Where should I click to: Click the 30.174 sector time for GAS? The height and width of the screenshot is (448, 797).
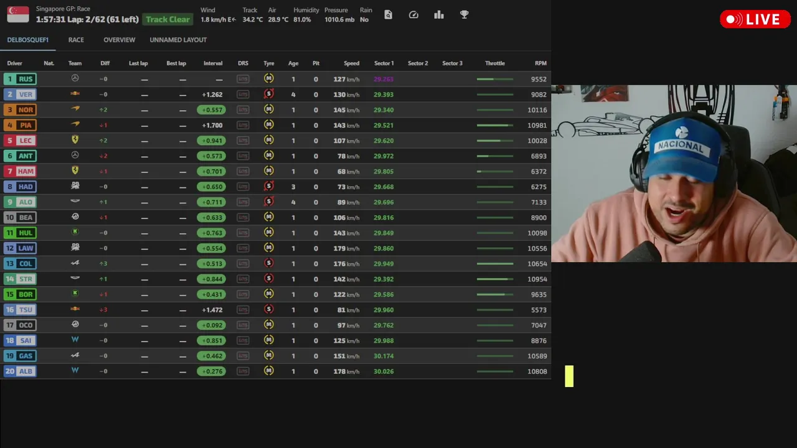coord(384,356)
